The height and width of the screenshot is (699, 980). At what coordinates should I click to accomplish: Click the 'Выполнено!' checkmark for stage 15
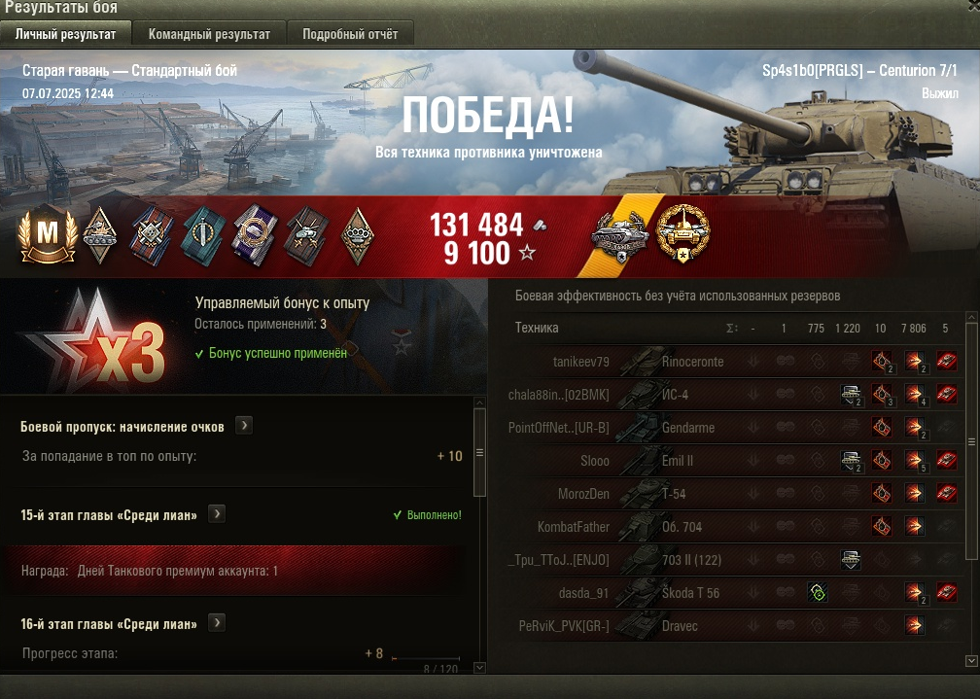pyautogui.click(x=397, y=515)
